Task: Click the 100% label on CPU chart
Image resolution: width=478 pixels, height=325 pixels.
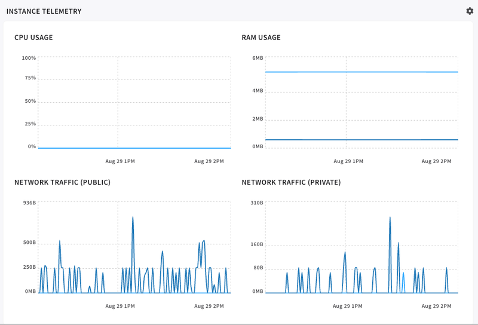Action: pyautogui.click(x=29, y=58)
